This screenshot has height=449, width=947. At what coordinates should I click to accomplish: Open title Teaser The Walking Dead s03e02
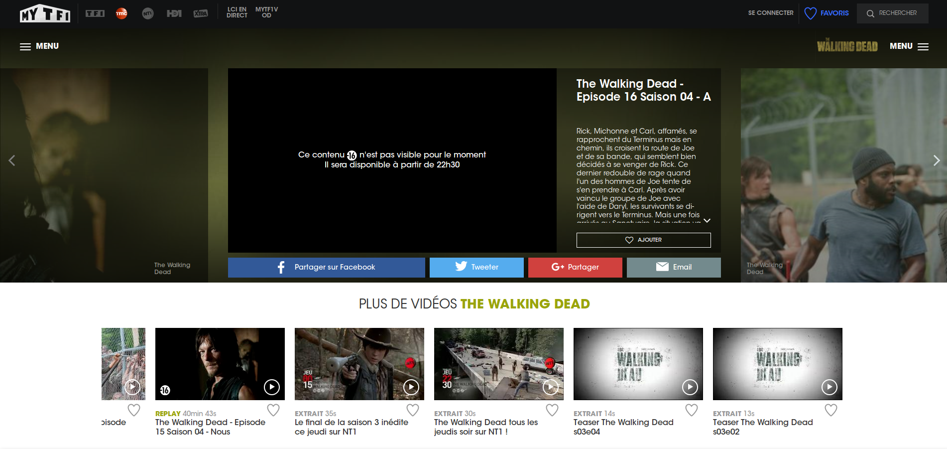[x=763, y=427]
